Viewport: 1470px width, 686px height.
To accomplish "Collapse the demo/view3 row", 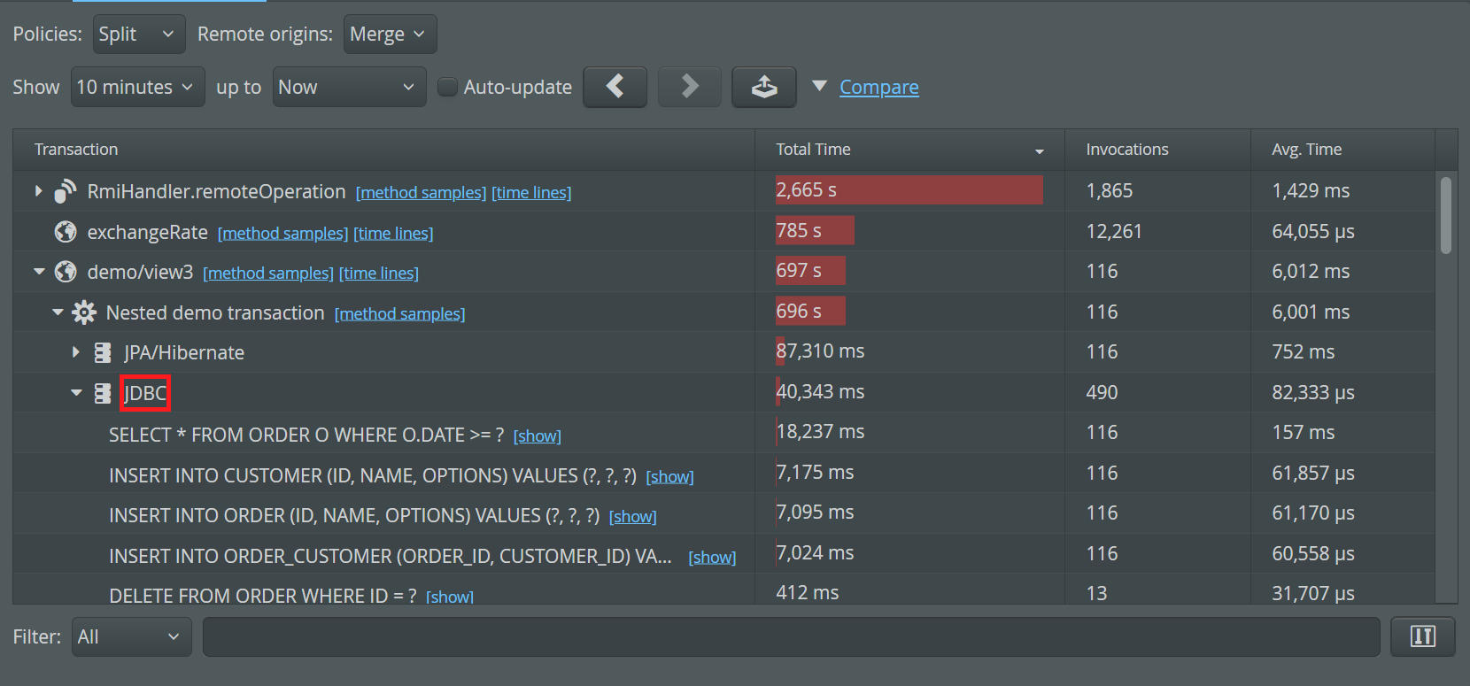I will click(39, 272).
